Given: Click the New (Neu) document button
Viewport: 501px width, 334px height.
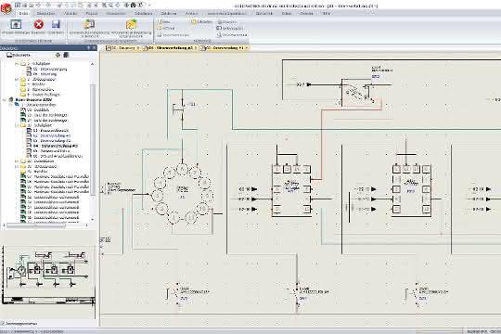Looking at the screenshot, I should pyautogui.click(x=164, y=21).
